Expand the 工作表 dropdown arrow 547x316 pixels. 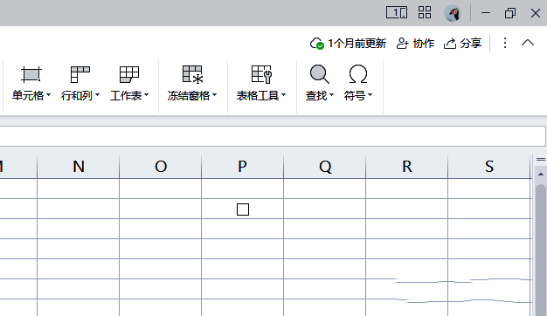tap(147, 95)
